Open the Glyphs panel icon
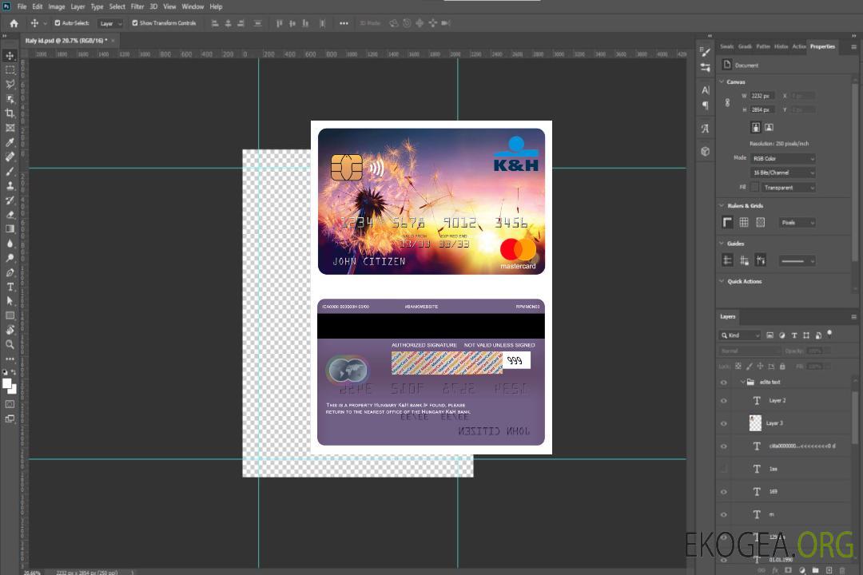 [x=705, y=129]
